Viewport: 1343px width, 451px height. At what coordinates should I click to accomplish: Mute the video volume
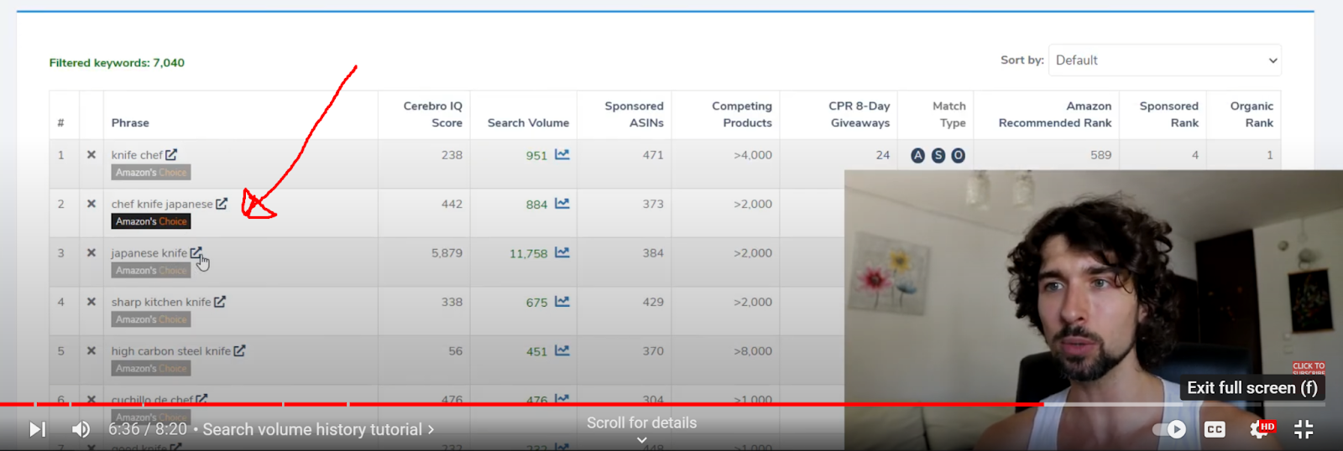click(81, 429)
